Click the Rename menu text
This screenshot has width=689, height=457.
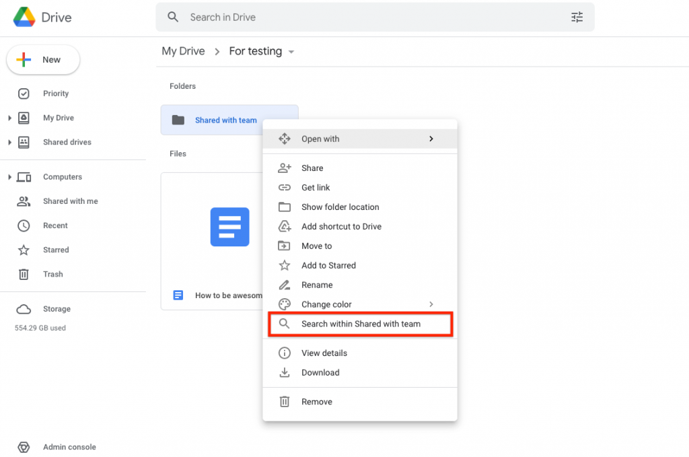[317, 285]
